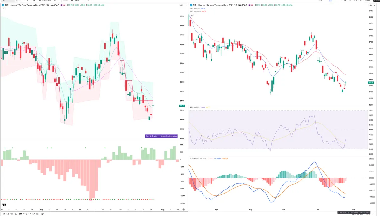Select the 1M time range
Screen dimensions: 380x216
coord(12,214)
